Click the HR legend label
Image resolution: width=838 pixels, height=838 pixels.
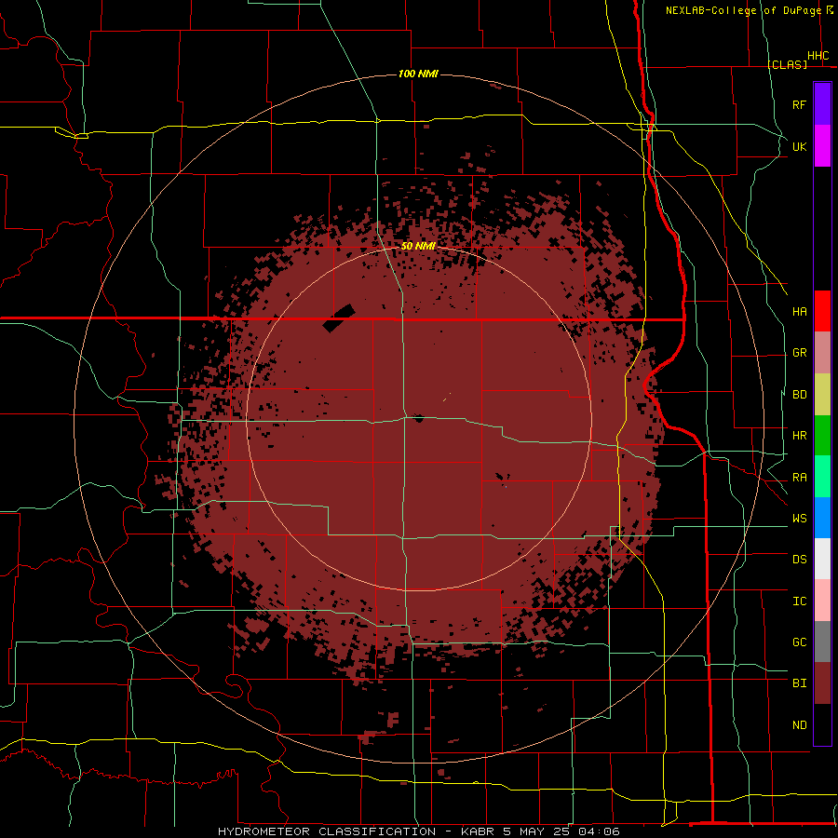click(799, 436)
